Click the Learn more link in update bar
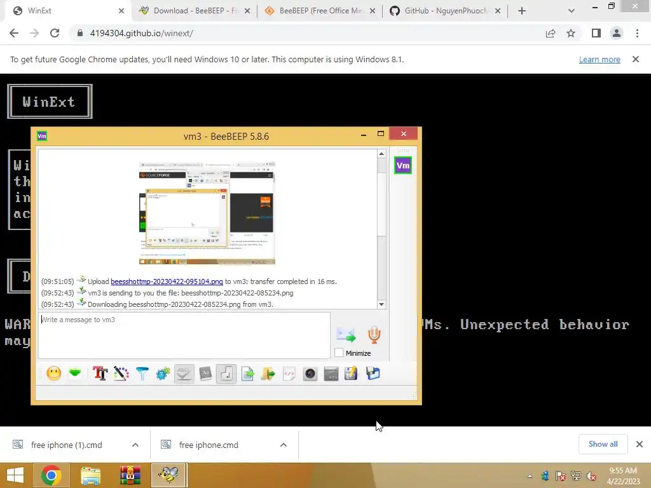 pos(600,59)
